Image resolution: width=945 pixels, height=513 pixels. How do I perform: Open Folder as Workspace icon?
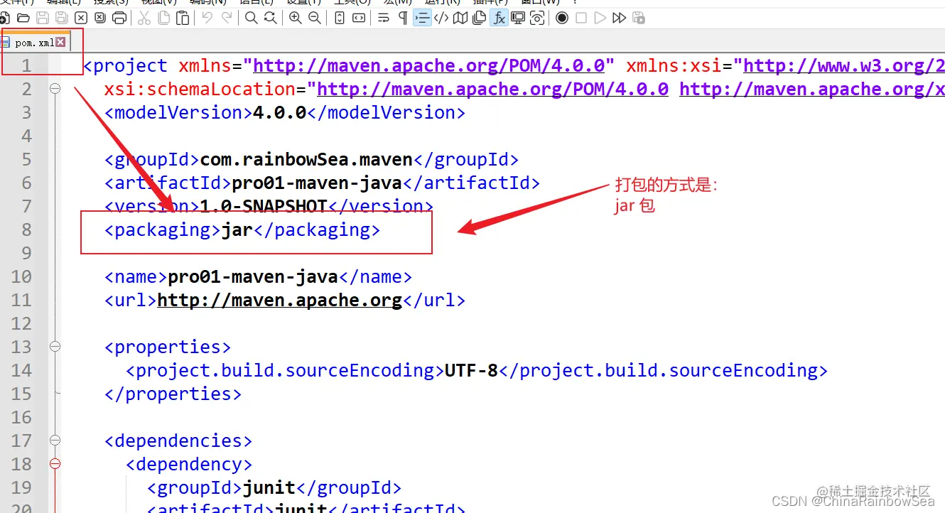518,18
